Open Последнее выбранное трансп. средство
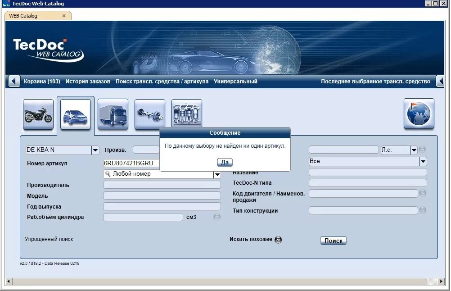The width and height of the screenshot is (451, 291). [x=376, y=82]
